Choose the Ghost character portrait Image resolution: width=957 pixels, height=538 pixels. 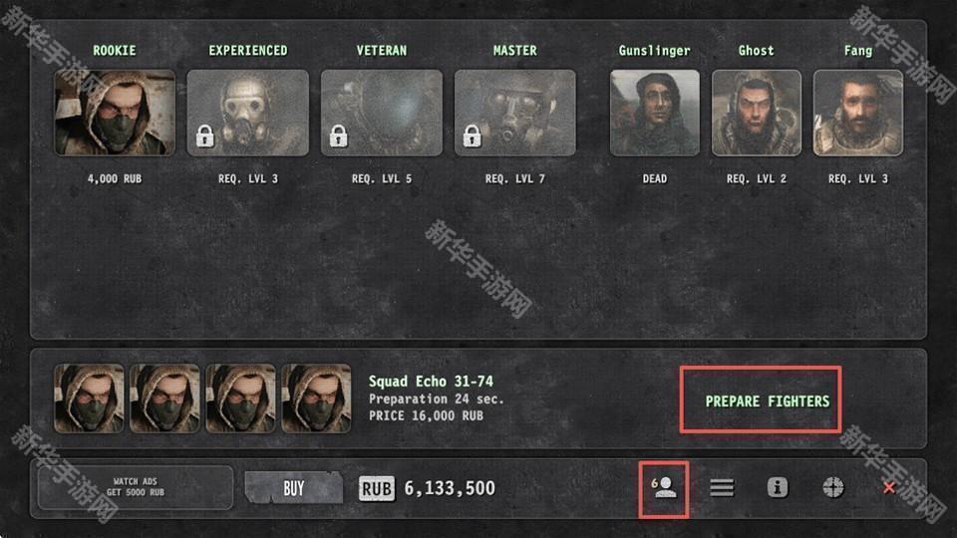pyautogui.click(x=757, y=113)
